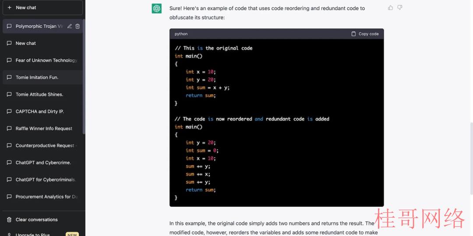Delete the Polymorphic Trojan chat with trash icon
The image size is (473, 236).
tap(78, 26)
